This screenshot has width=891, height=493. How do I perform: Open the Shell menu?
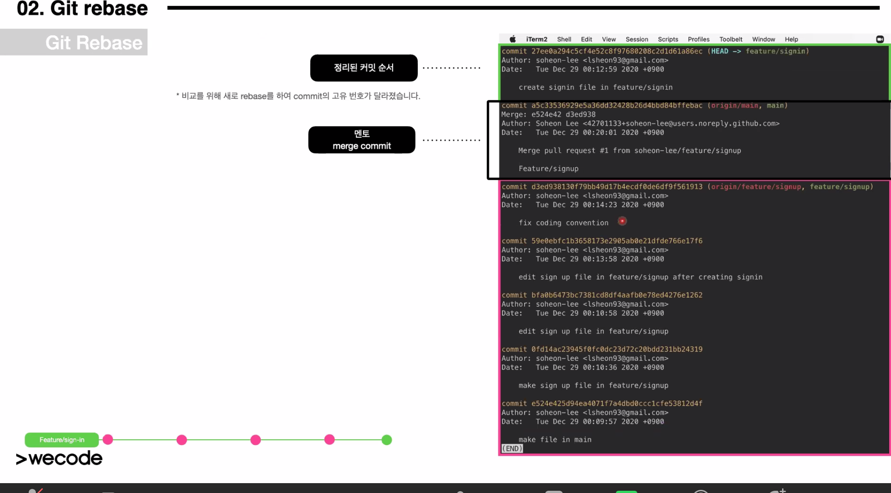pos(564,39)
